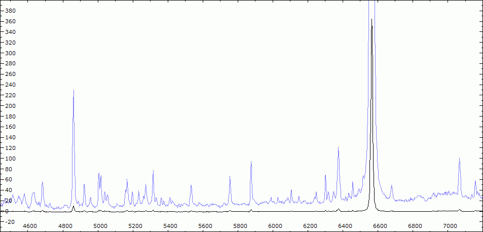This screenshot has width=483, height=232.
Task: Click the 380 label on the y-axis
Action: point(10,11)
